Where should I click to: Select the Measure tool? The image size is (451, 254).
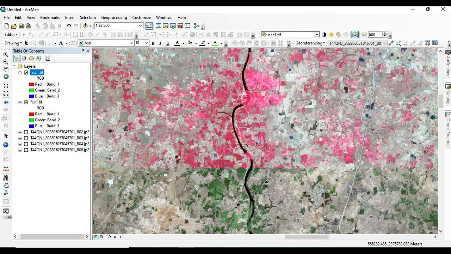pos(6,169)
